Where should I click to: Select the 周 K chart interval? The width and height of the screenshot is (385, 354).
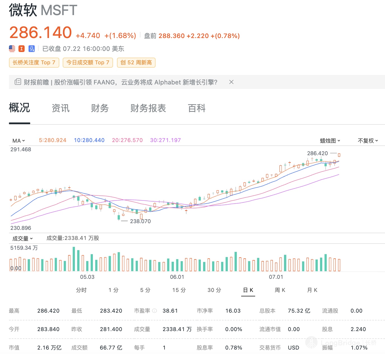(280, 290)
